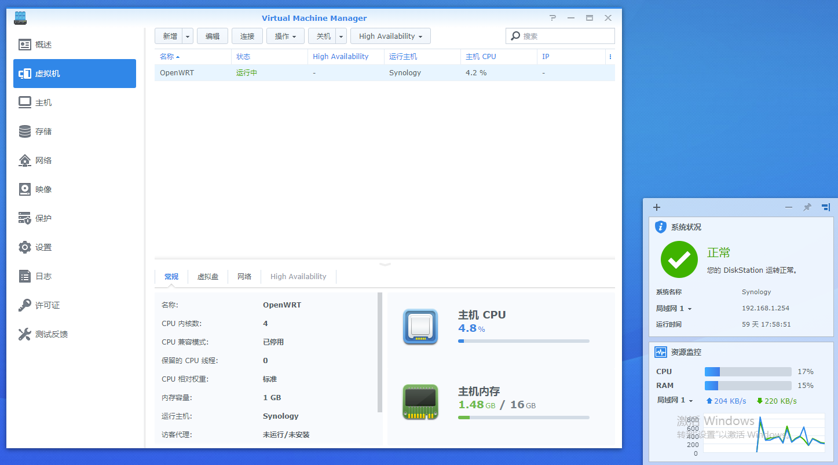Open the table column options menu
Image resolution: width=838 pixels, height=465 pixels.
(610, 57)
